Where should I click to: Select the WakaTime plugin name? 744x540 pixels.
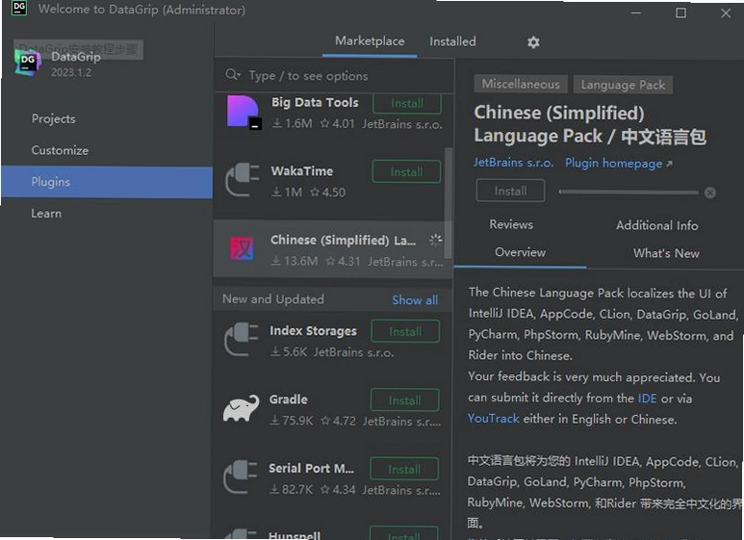[302, 171]
